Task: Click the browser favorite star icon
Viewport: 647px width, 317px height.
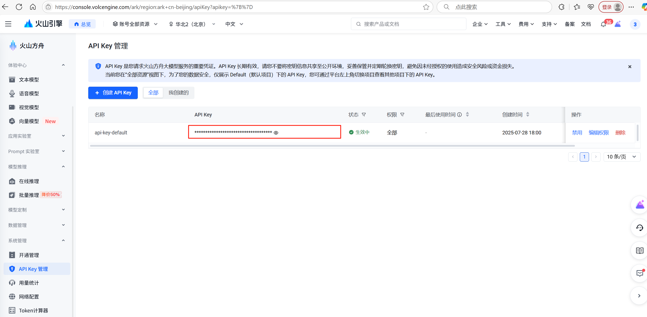Action: point(426,7)
